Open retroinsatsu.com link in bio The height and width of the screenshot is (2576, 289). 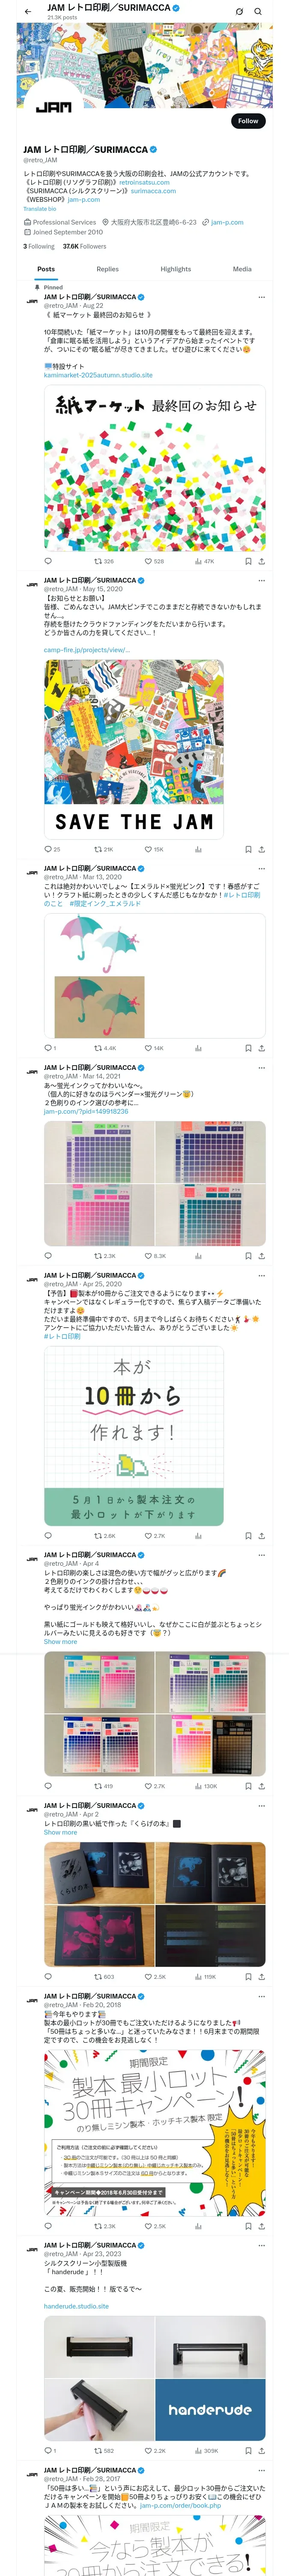145,182
